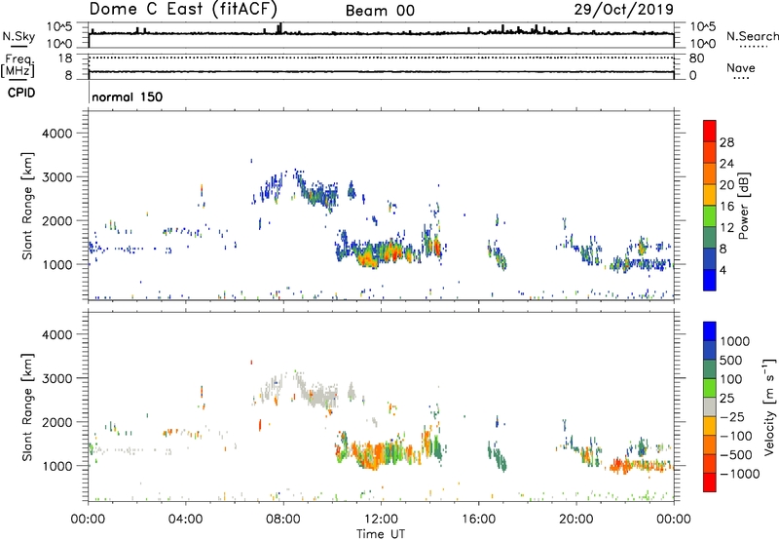Click the '18' frequency axis value

point(65,58)
